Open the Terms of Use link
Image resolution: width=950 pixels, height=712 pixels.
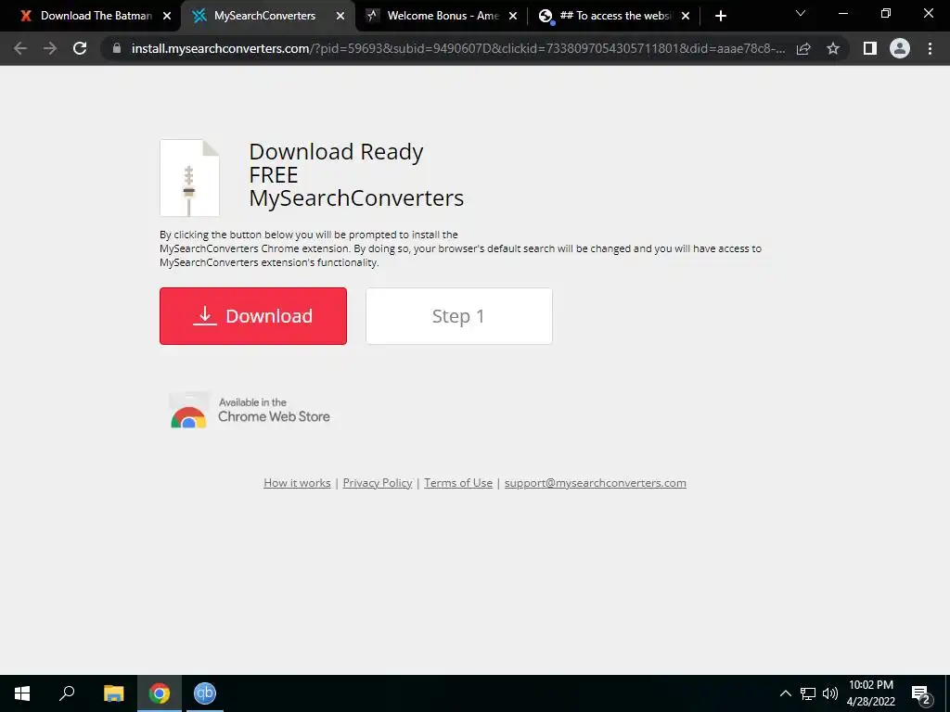click(458, 483)
